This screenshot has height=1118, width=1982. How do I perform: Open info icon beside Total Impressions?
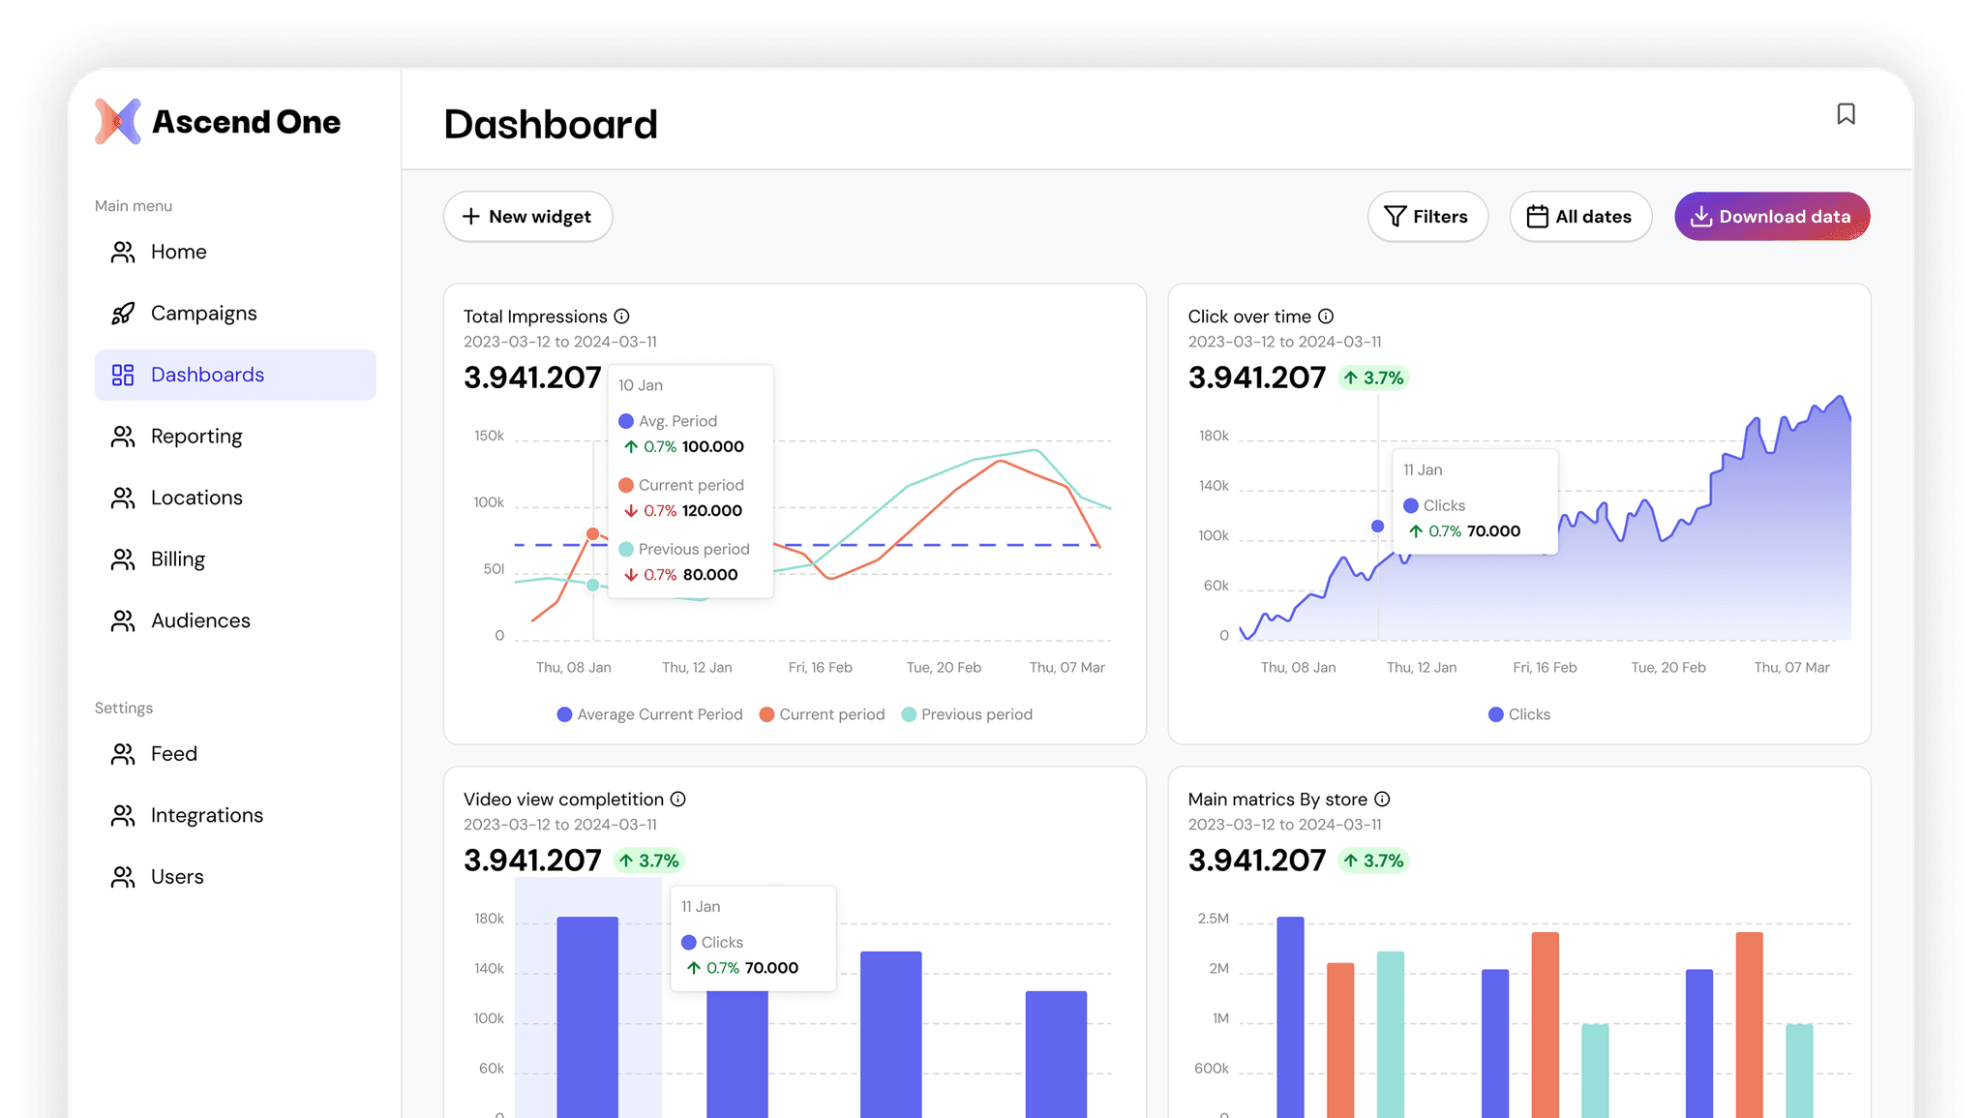(621, 317)
